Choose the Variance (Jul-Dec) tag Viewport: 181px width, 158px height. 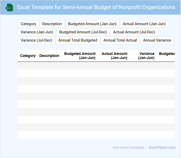coord(36,40)
